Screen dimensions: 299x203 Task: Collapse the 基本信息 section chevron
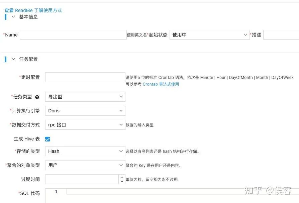pos(13,17)
